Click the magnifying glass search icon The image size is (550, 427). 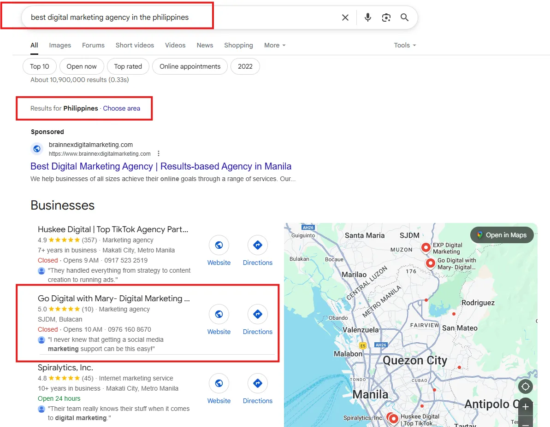(x=404, y=18)
